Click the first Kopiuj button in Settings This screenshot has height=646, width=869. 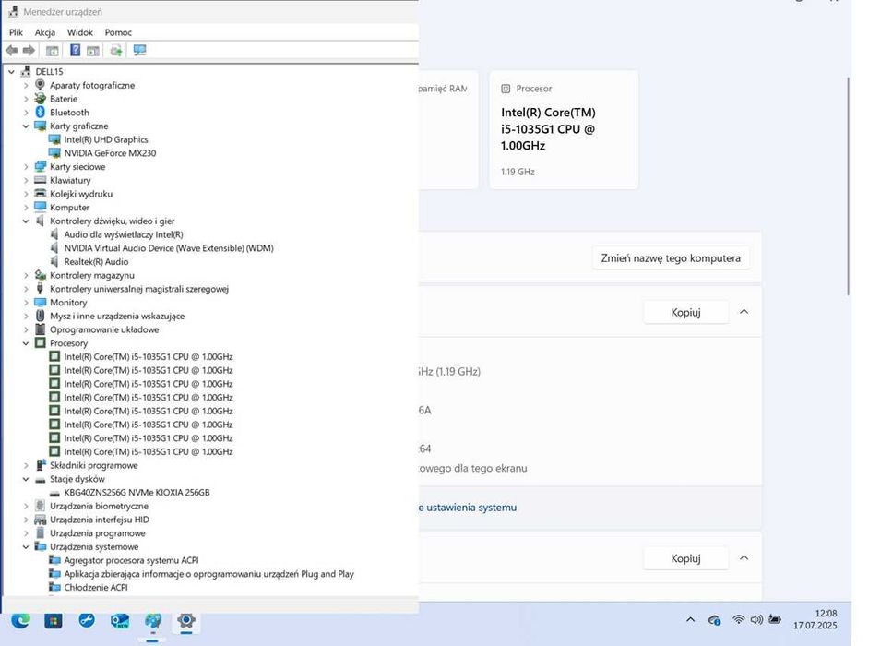(x=685, y=312)
